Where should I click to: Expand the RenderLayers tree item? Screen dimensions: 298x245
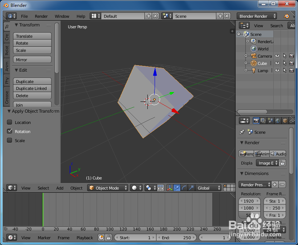point(248,41)
